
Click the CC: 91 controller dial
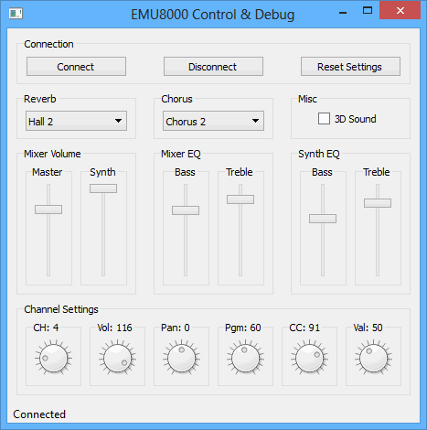point(309,358)
